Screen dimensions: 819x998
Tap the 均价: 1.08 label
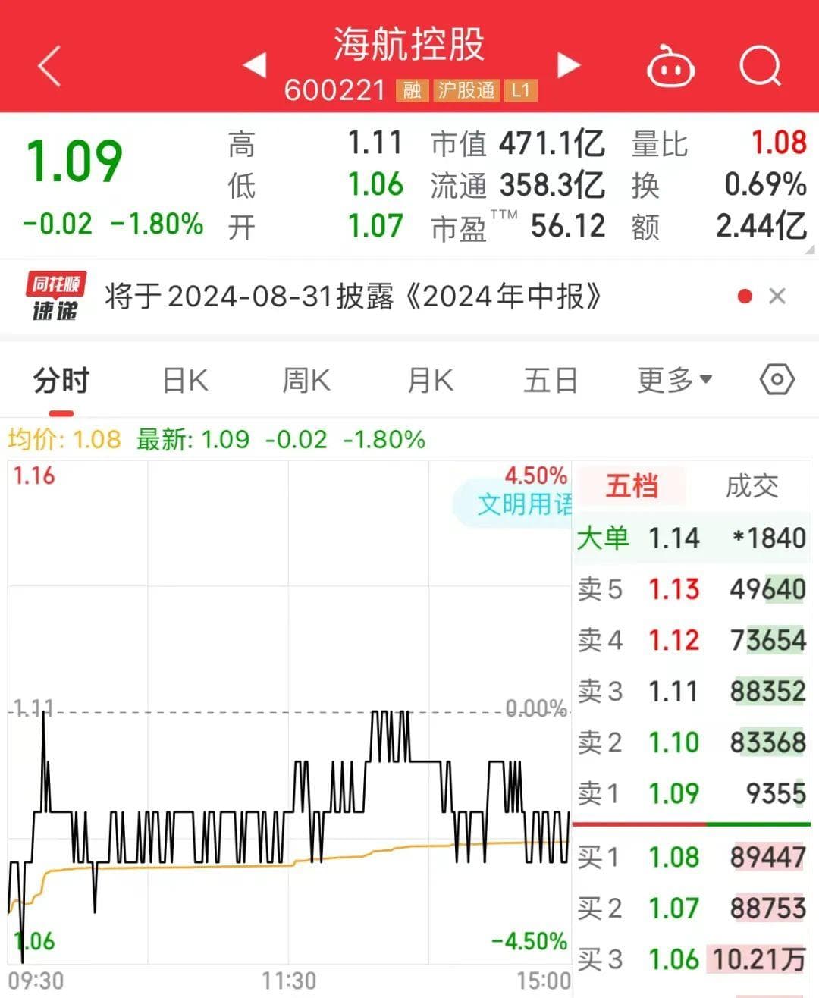click(64, 439)
